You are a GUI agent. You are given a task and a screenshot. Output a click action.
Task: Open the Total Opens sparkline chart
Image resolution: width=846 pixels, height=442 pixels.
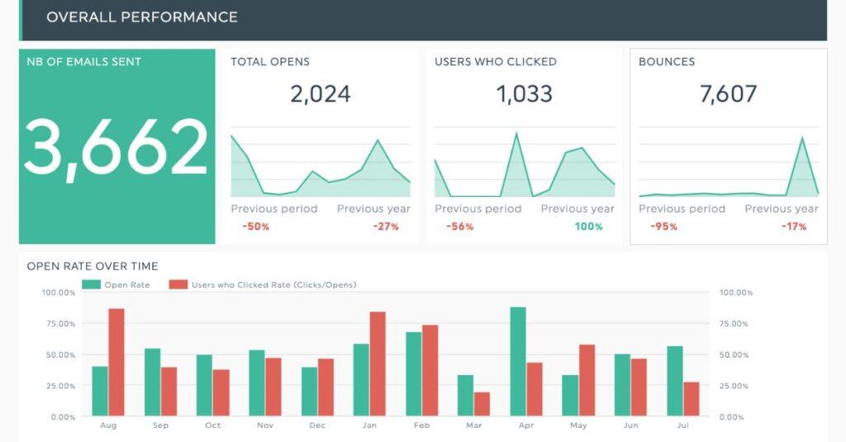(320, 163)
